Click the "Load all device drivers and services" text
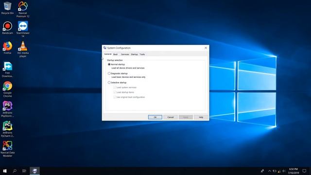Screen dimensions: 311x175 pos(128,68)
